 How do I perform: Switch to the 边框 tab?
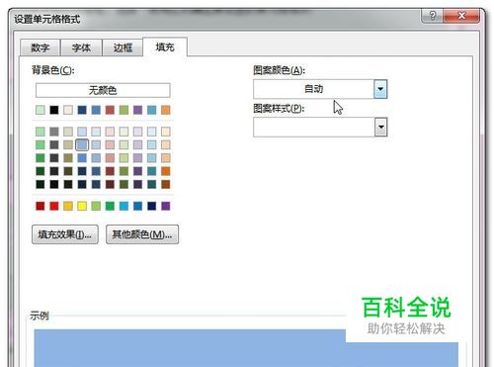(123, 47)
